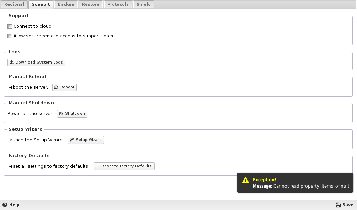
Task: Click the download icon beside System Logs
Action: [12, 63]
